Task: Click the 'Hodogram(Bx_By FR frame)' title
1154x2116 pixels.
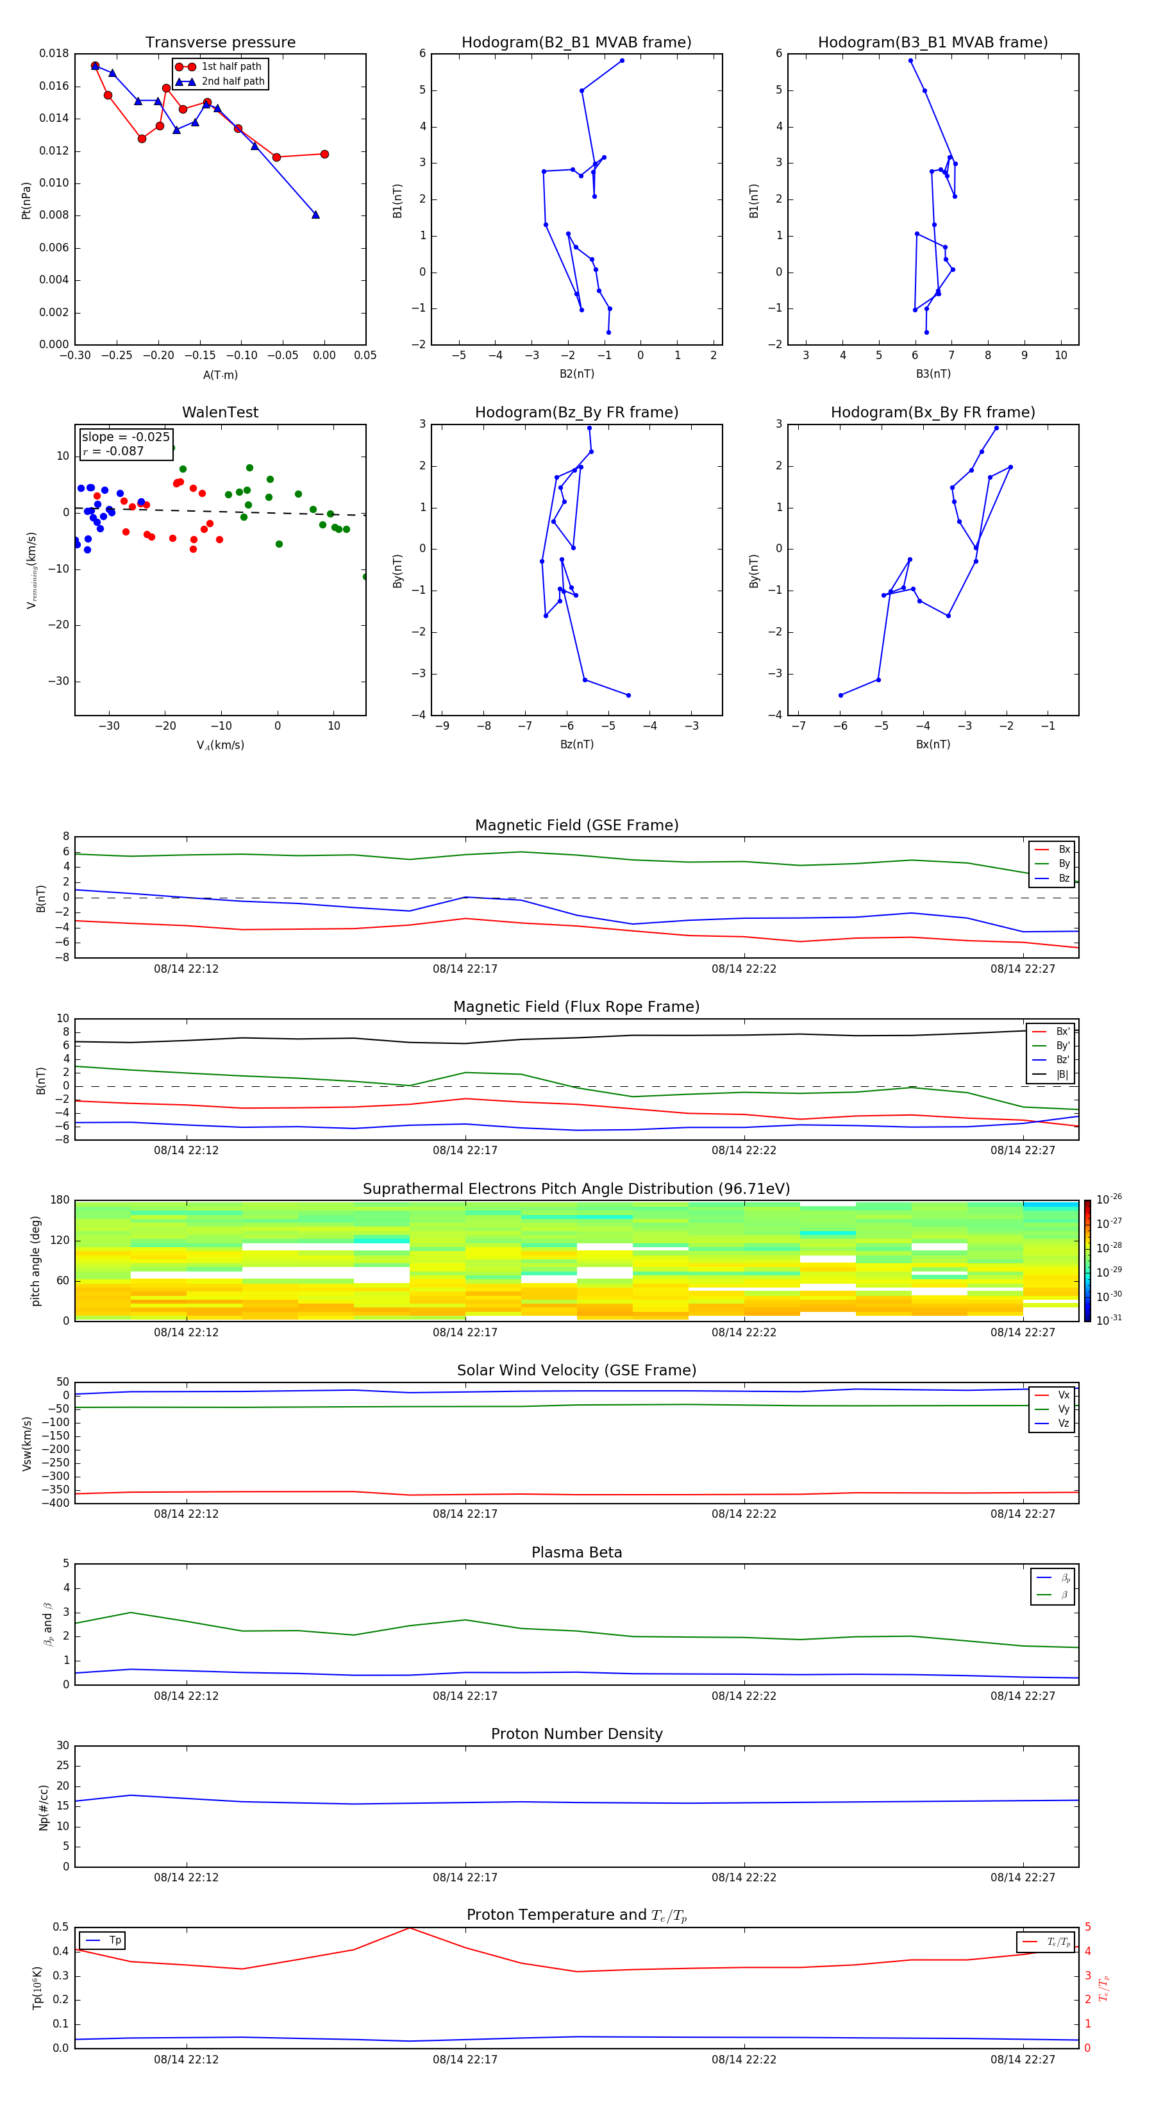Action: click(x=933, y=412)
